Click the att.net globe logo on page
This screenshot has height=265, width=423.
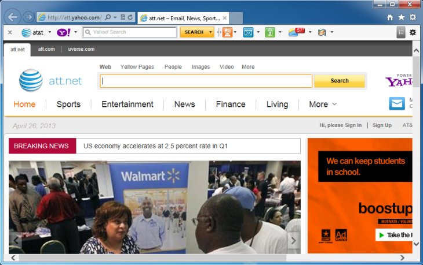[x=31, y=80]
